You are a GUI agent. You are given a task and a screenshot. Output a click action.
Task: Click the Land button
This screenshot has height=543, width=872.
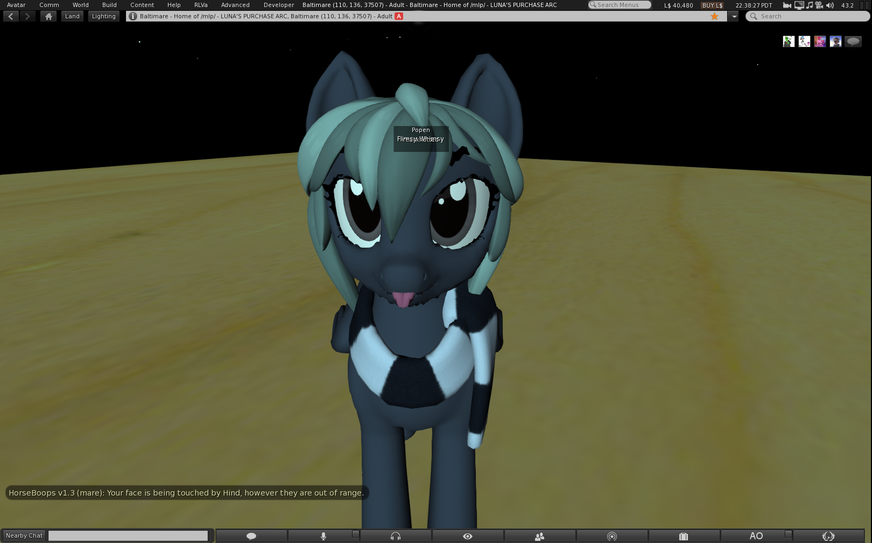[x=72, y=16]
